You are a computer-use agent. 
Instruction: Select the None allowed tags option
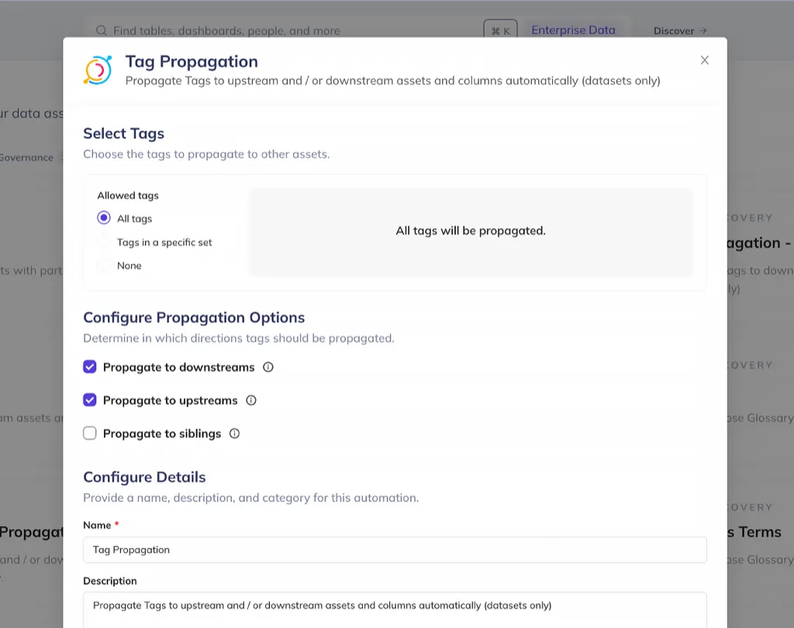click(x=104, y=265)
